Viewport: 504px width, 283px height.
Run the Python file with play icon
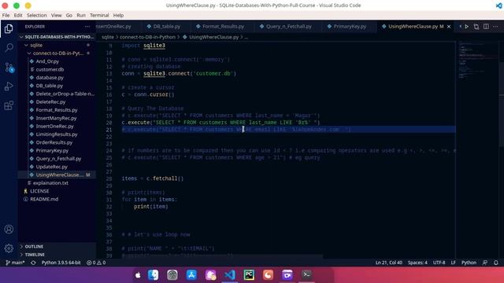point(467,27)
